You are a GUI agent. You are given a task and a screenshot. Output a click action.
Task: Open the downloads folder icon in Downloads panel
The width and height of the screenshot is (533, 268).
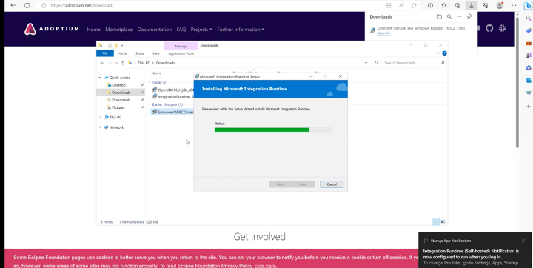[439, 17]
